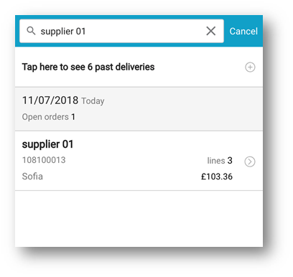Click the Sofia name on the order

(x=32, y=177)
